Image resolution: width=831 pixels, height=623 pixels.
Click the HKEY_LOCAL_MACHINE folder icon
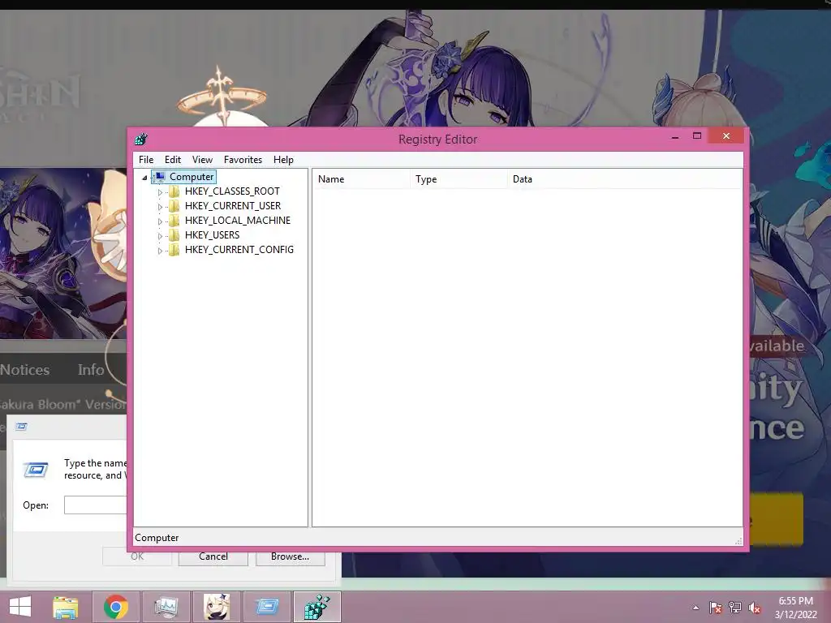[174, 221]
